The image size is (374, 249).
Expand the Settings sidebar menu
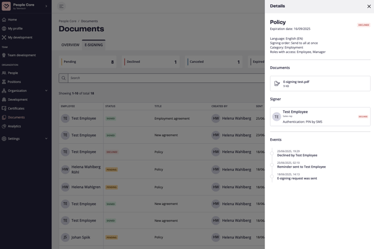(x=25, y=139)
